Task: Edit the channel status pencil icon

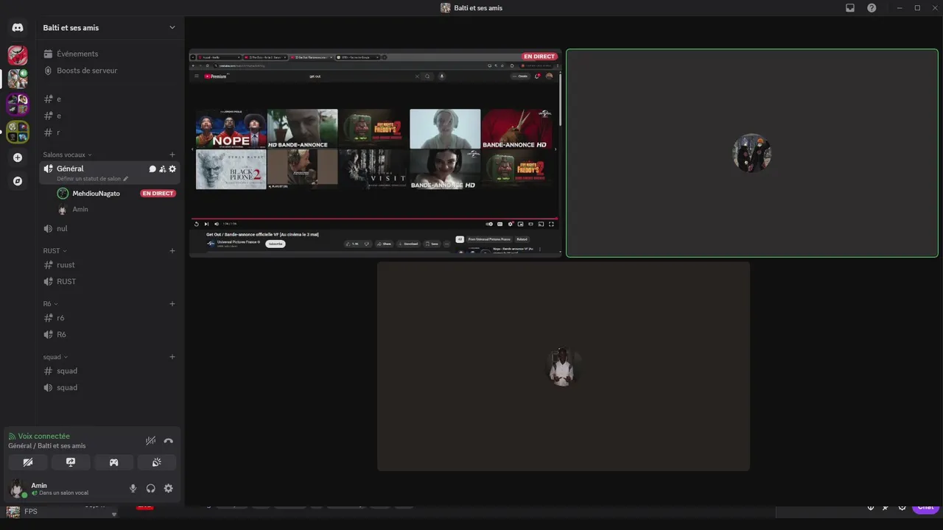Action: click(x=125, y=179)
